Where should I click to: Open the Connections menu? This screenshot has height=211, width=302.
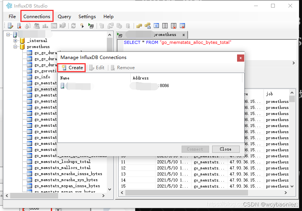tap(37, 17)
